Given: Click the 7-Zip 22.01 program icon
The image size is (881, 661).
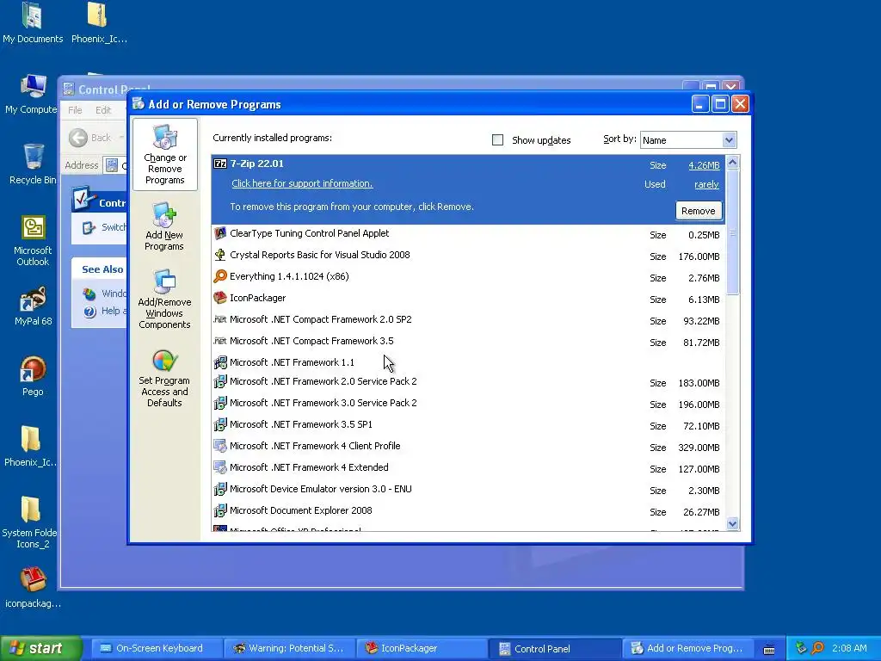Looking at the screenshot, I should [x=220, y=164].
